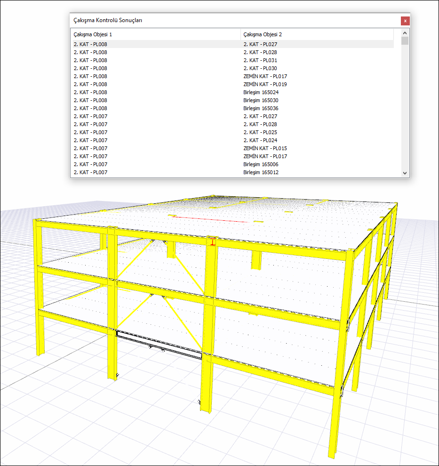Viewport: 439px width, 466px height.
Task: Select the Birleşim 165036 cell
Action: click(x=261, y=108)
